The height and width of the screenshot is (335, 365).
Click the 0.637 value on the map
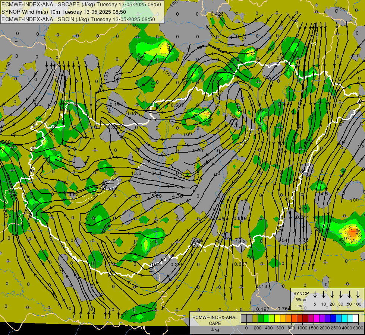(x=241, y=264)
